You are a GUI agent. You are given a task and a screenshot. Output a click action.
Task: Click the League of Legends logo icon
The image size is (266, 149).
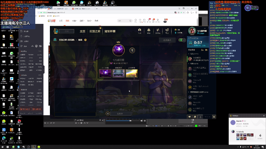click(56, 31)
